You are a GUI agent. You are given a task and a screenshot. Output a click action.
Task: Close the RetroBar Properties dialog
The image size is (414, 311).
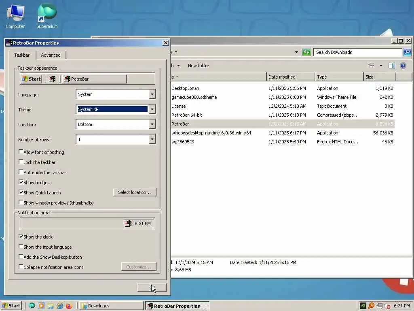pyautogui.click(x=165, y=43)
